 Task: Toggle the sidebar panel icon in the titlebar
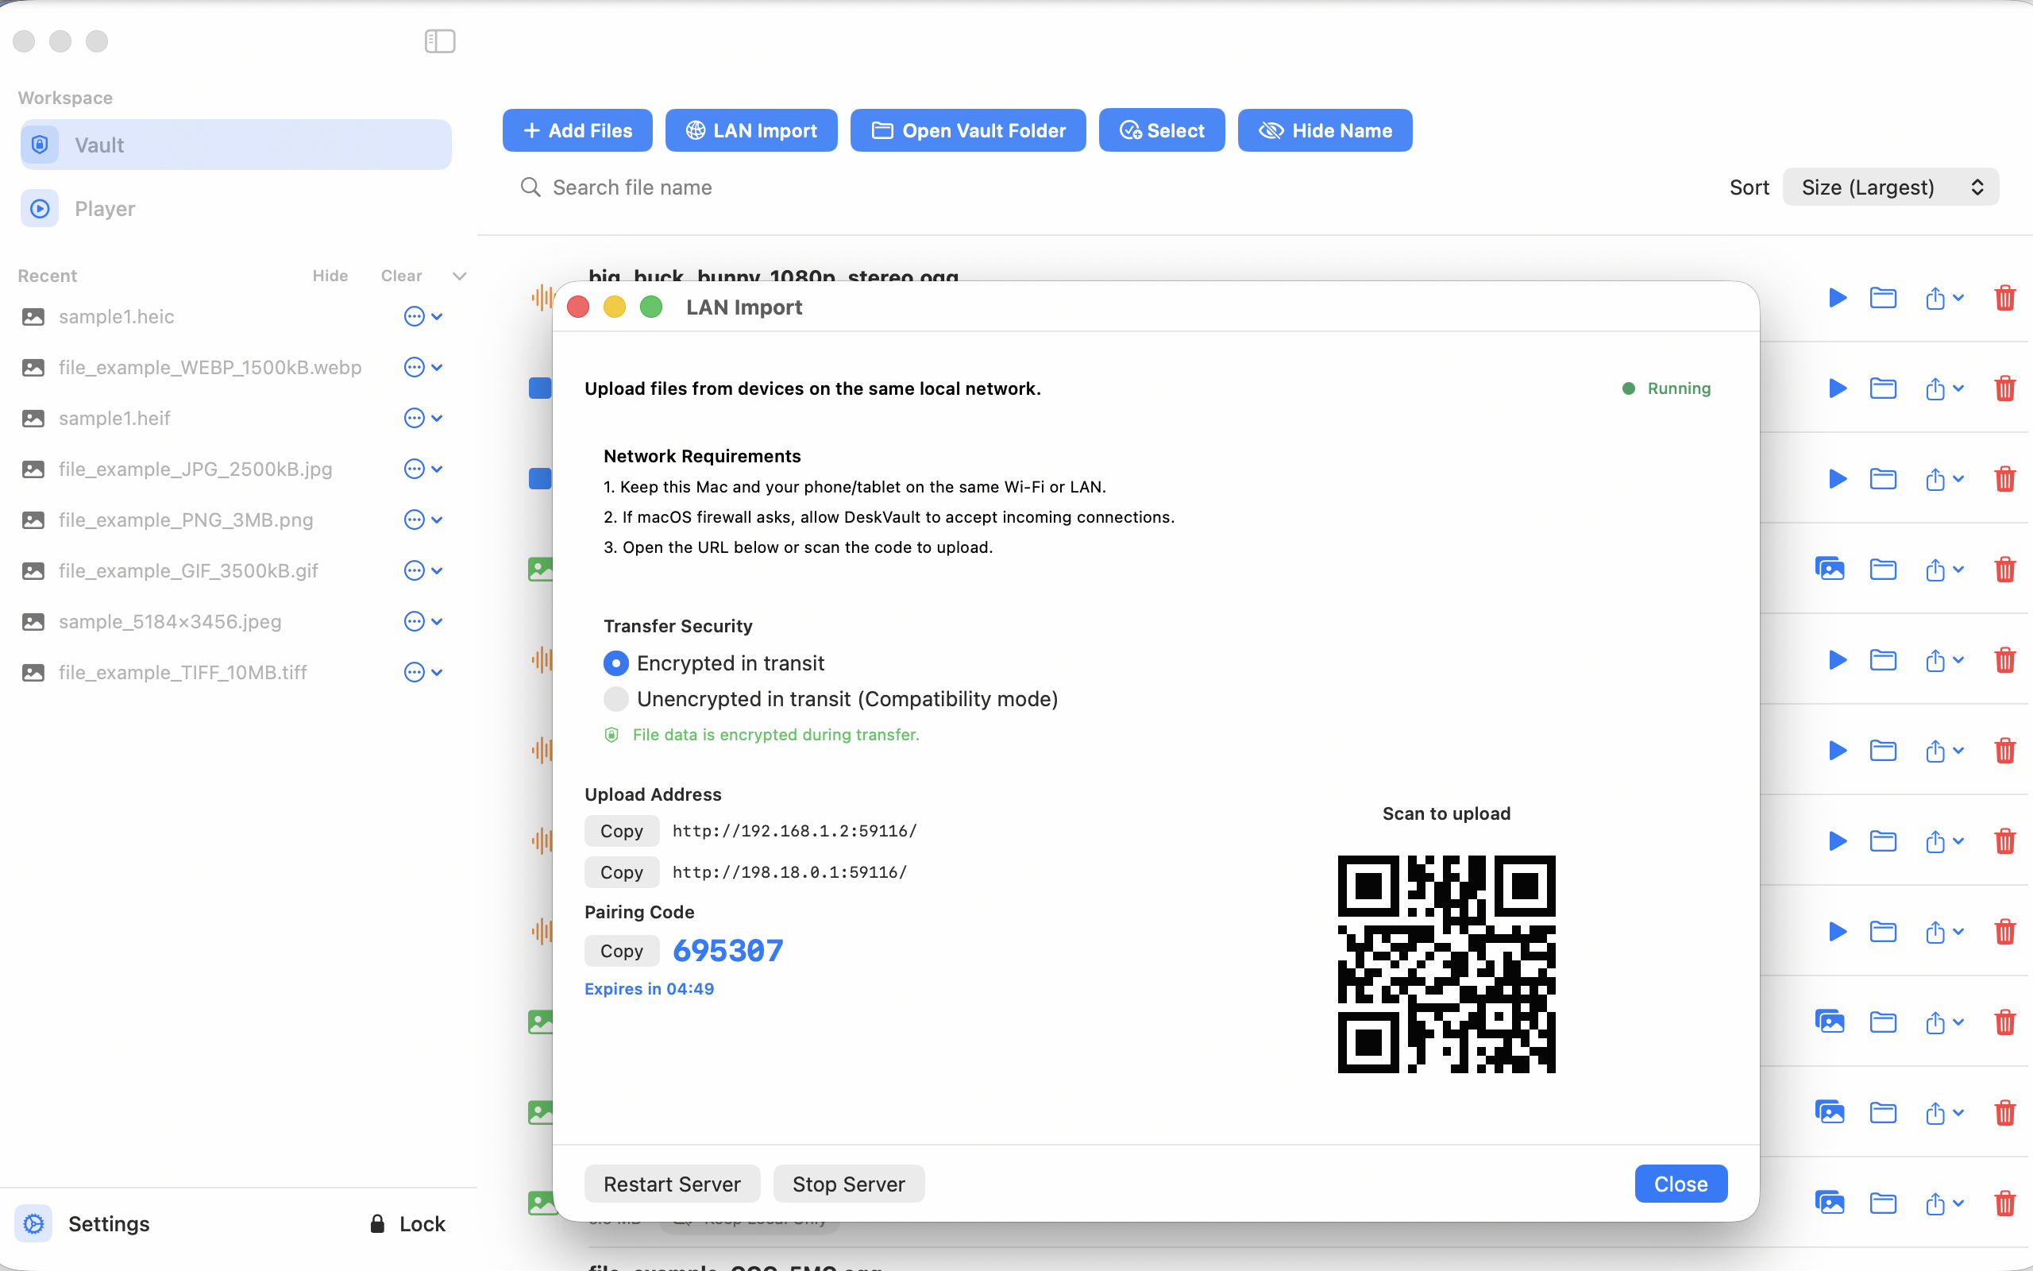point(439,41)
